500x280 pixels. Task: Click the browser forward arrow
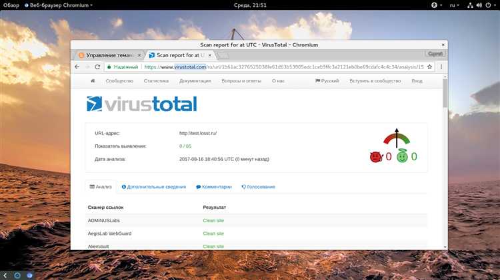point(87,67)
